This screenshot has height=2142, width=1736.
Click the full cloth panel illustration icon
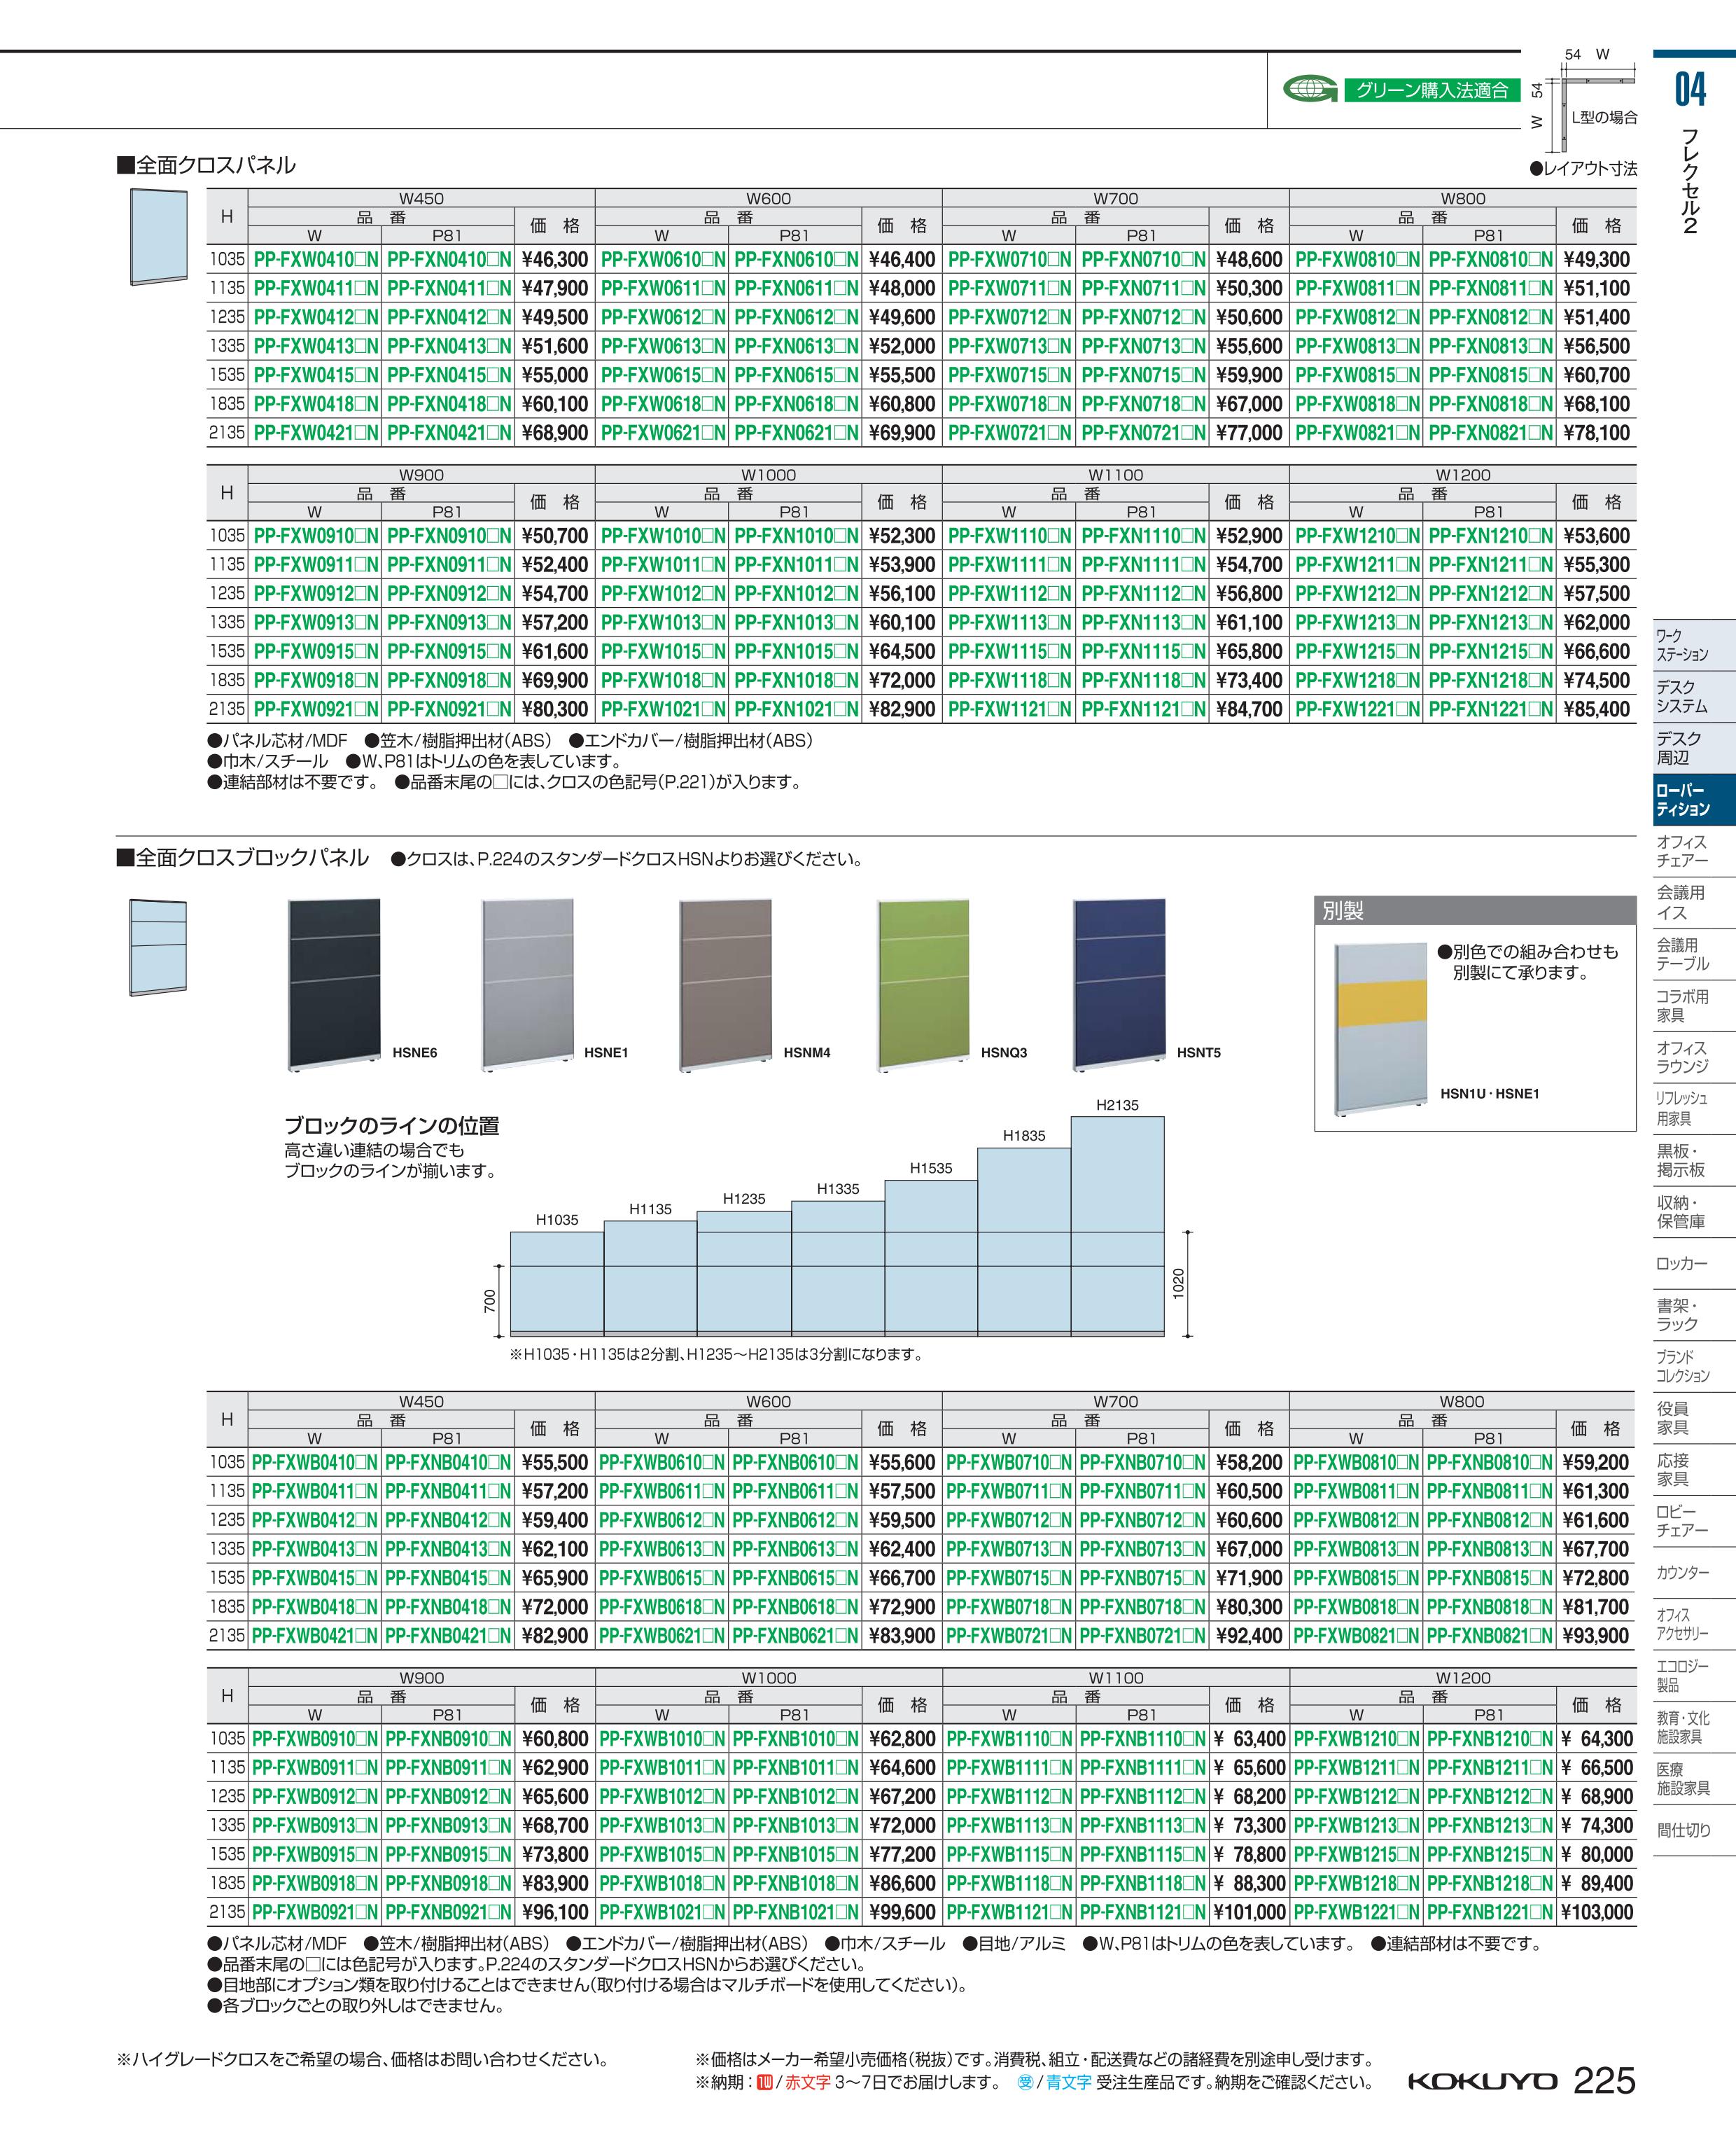pos(159,236)
